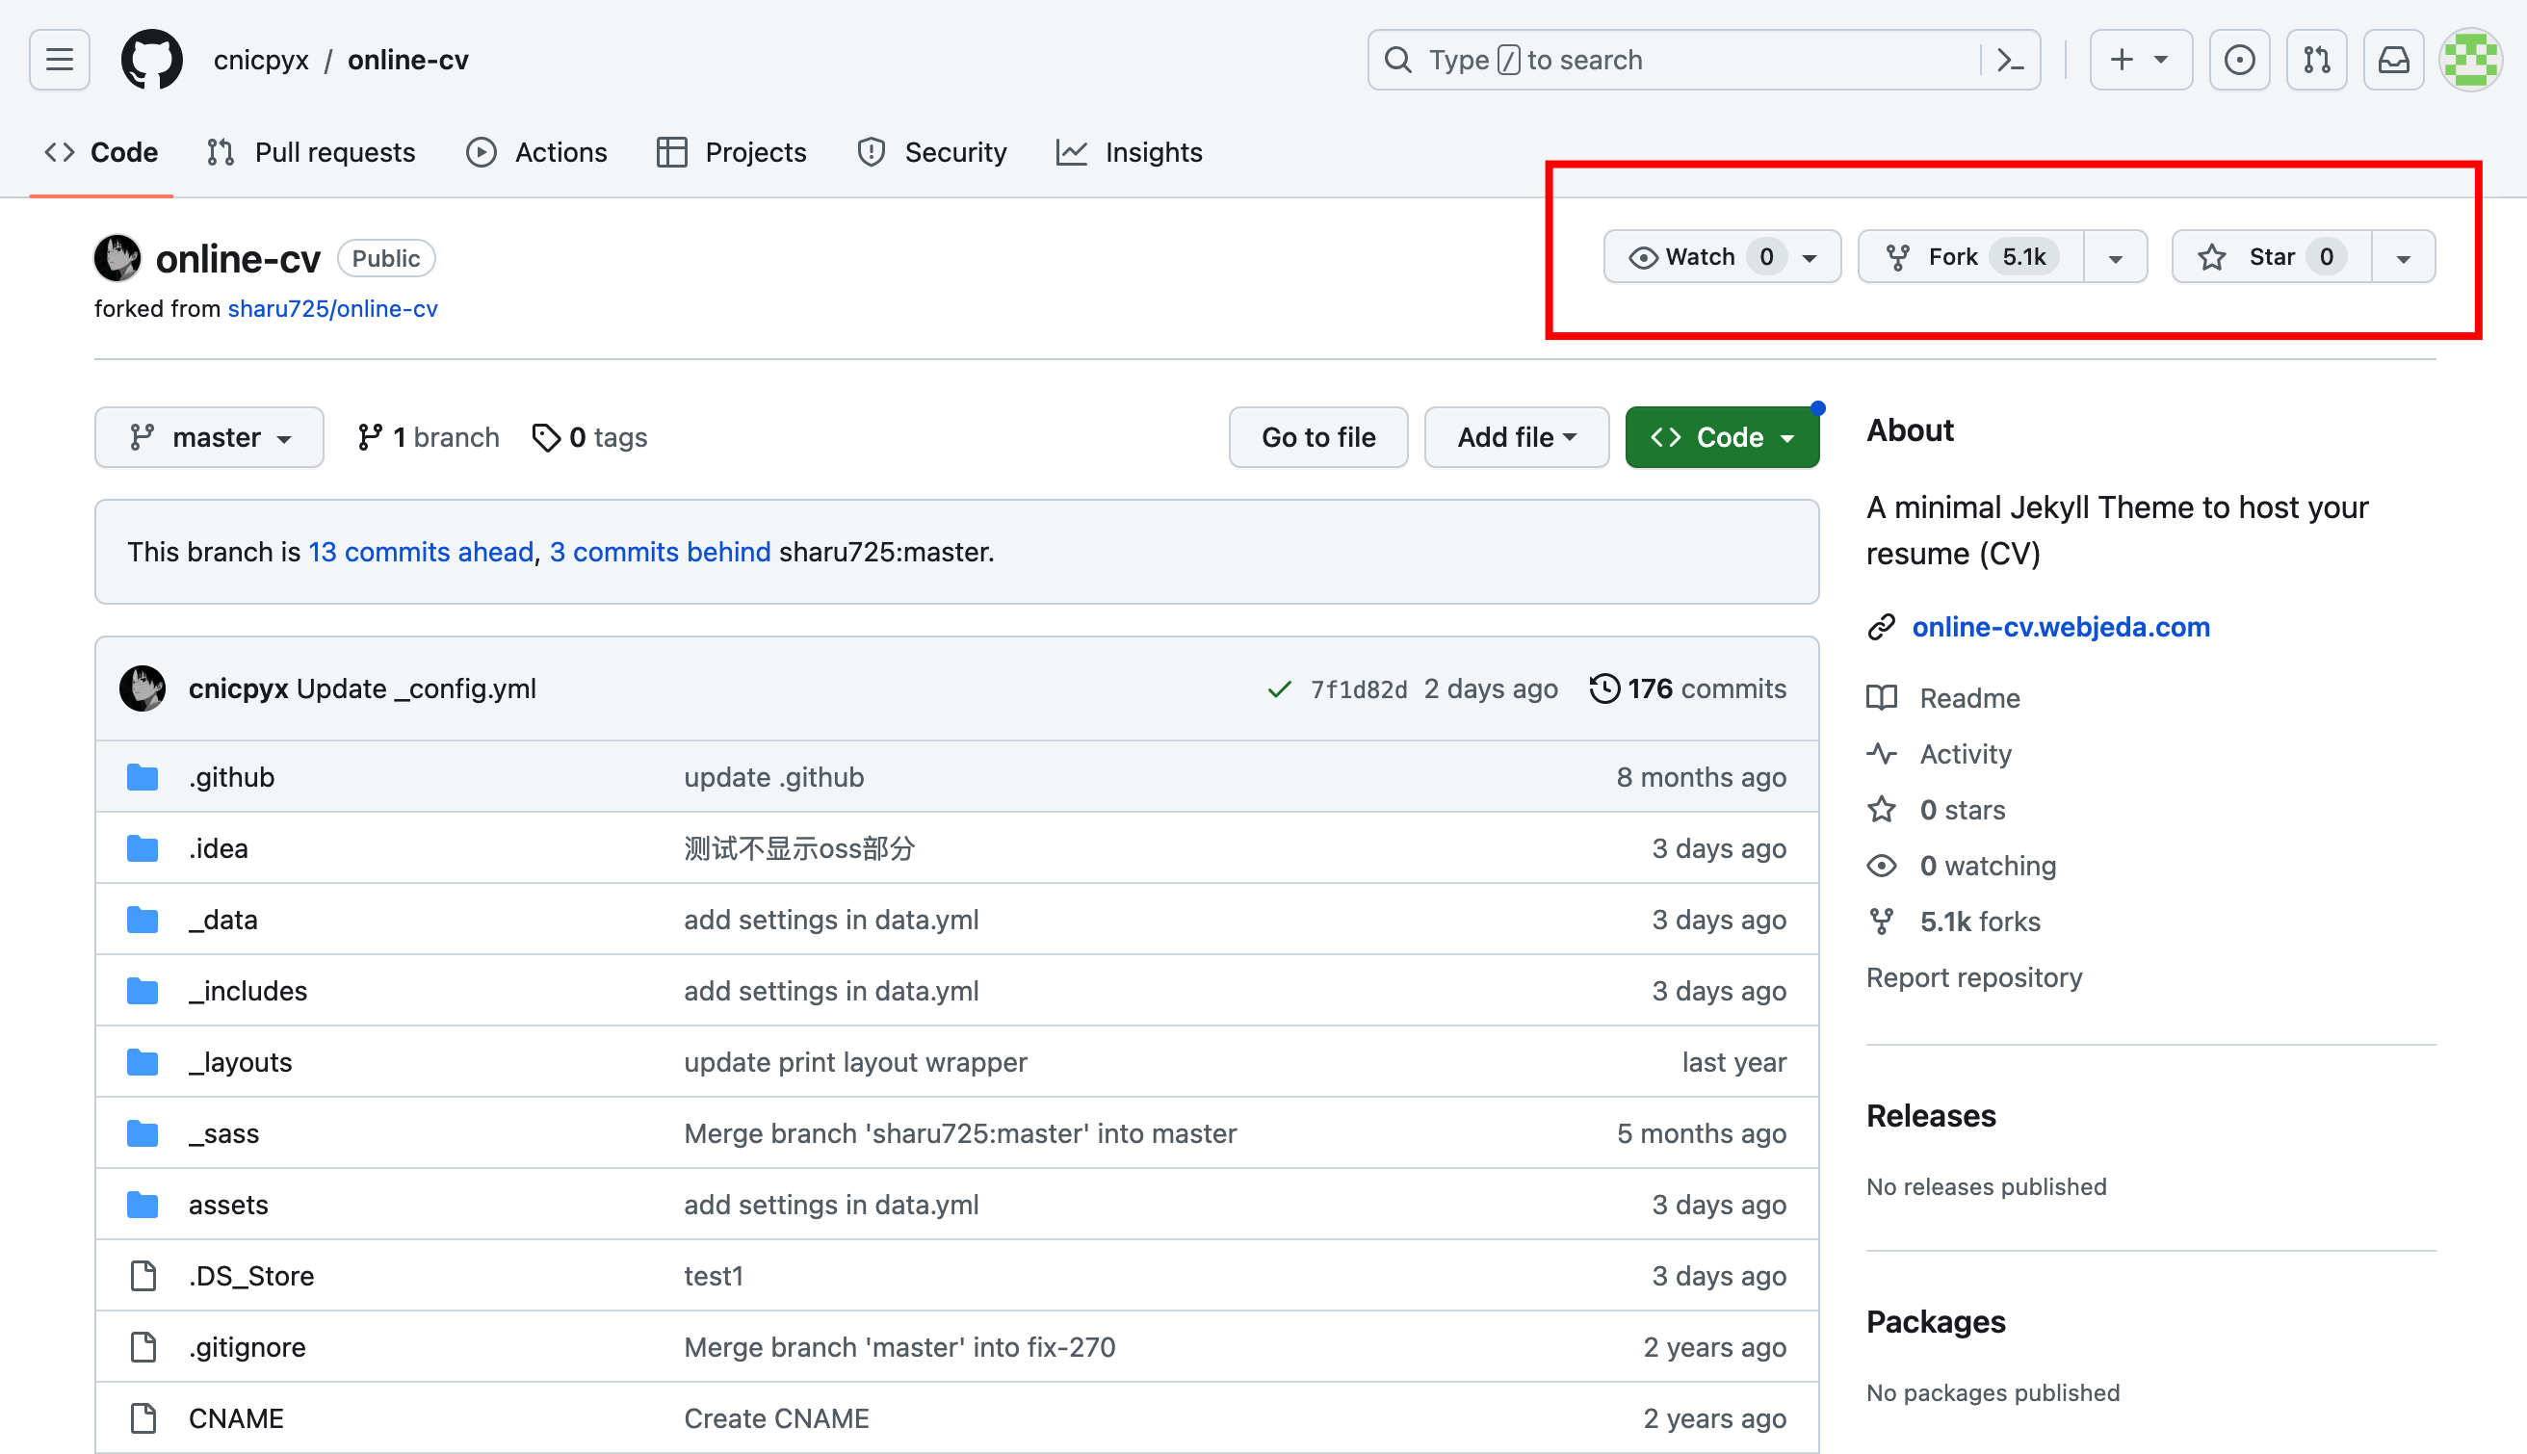Open the Releases heading link

[x=1931, y=1115]
